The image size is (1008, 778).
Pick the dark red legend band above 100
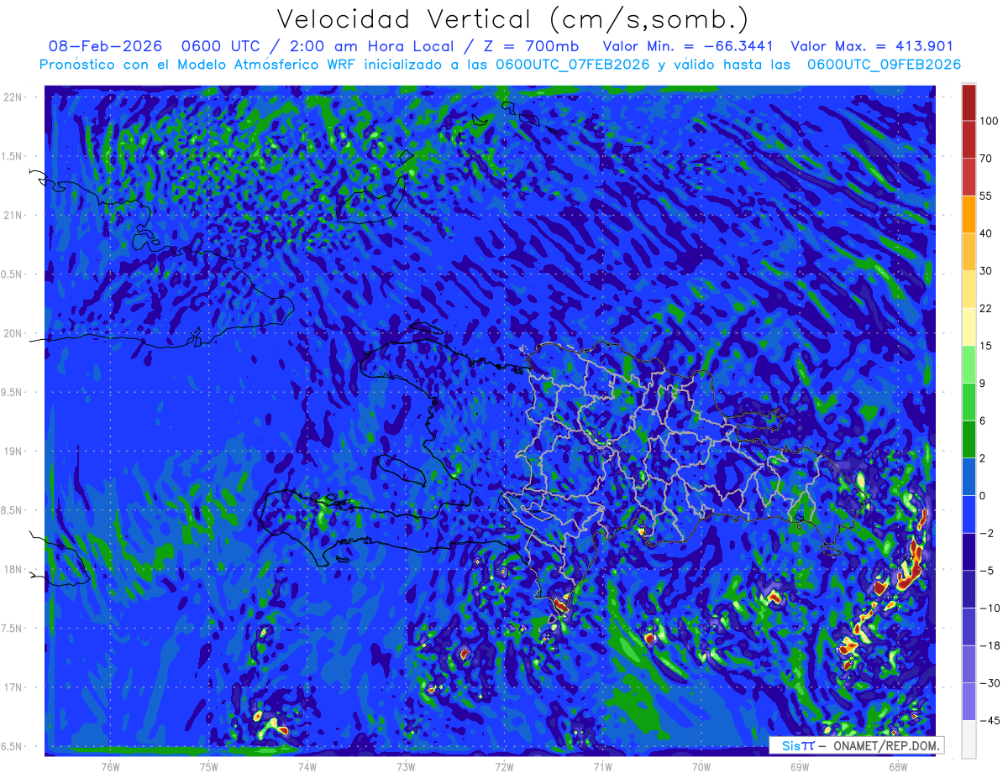(x=969, y=102)
